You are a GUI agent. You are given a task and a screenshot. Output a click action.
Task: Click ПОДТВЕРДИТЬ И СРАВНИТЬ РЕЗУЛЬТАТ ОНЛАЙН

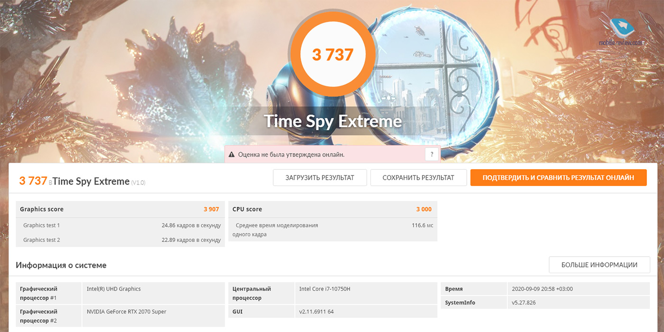point(558,177)
